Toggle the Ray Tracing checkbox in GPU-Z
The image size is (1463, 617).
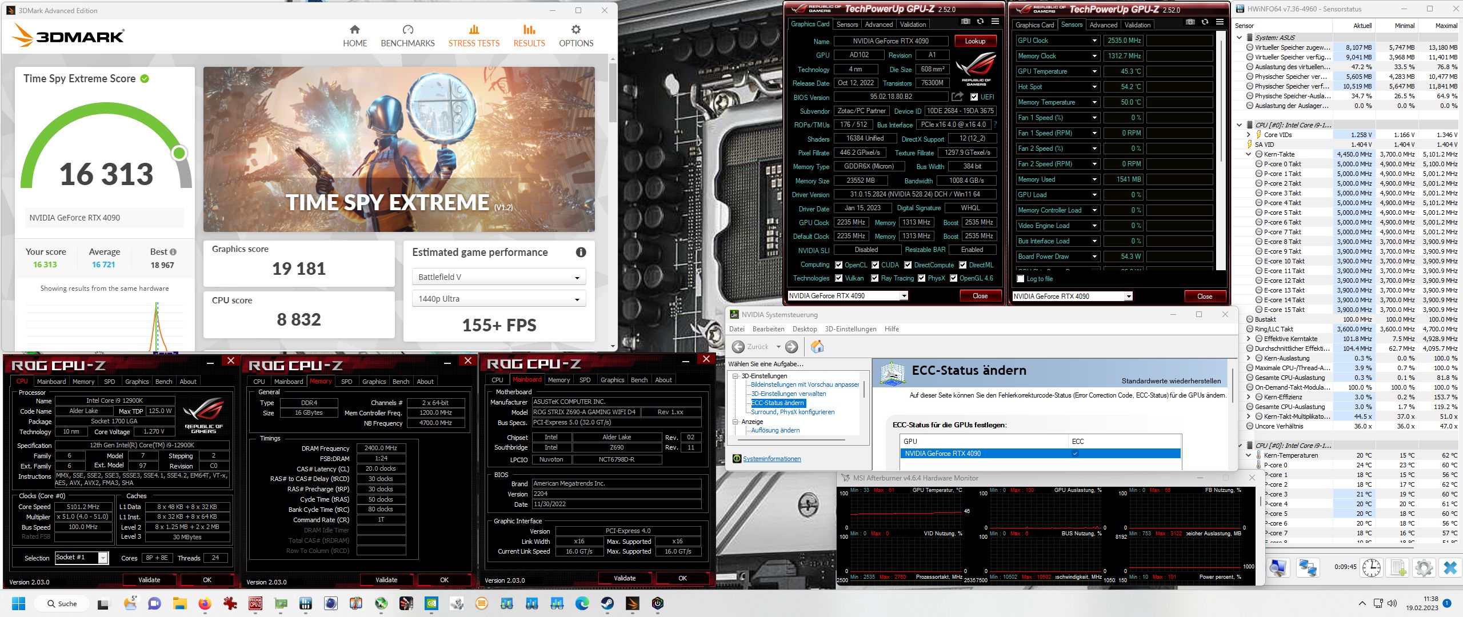[x=875, y=278]
